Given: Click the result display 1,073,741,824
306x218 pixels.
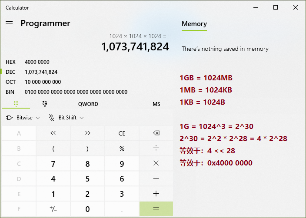Looking at the screenshot, I should coord(135,47).
